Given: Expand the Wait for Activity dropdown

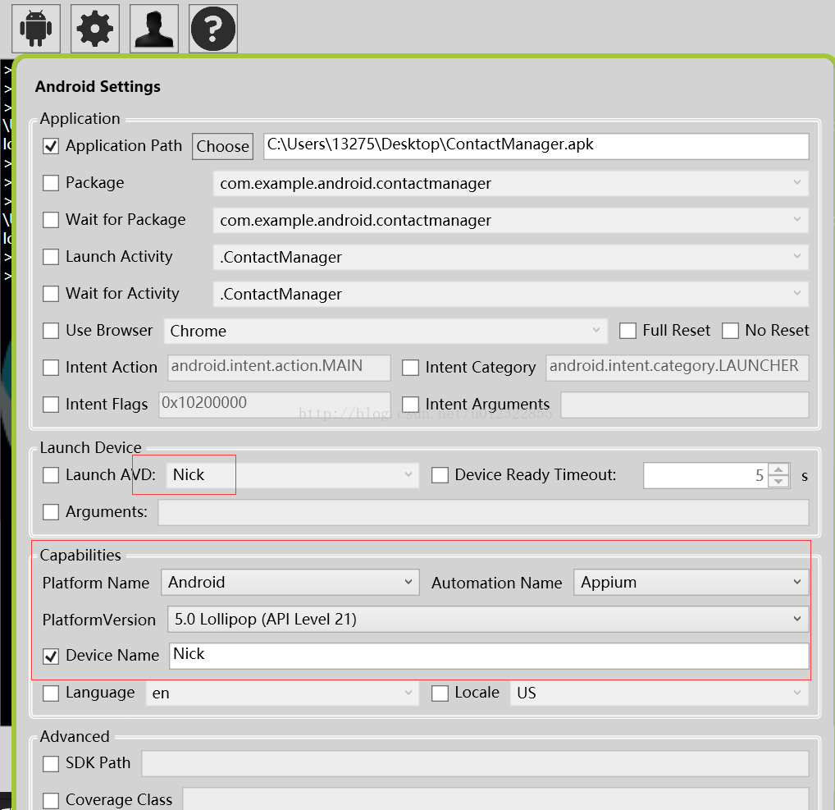Looking at the screenshot, I should (511, 294).
